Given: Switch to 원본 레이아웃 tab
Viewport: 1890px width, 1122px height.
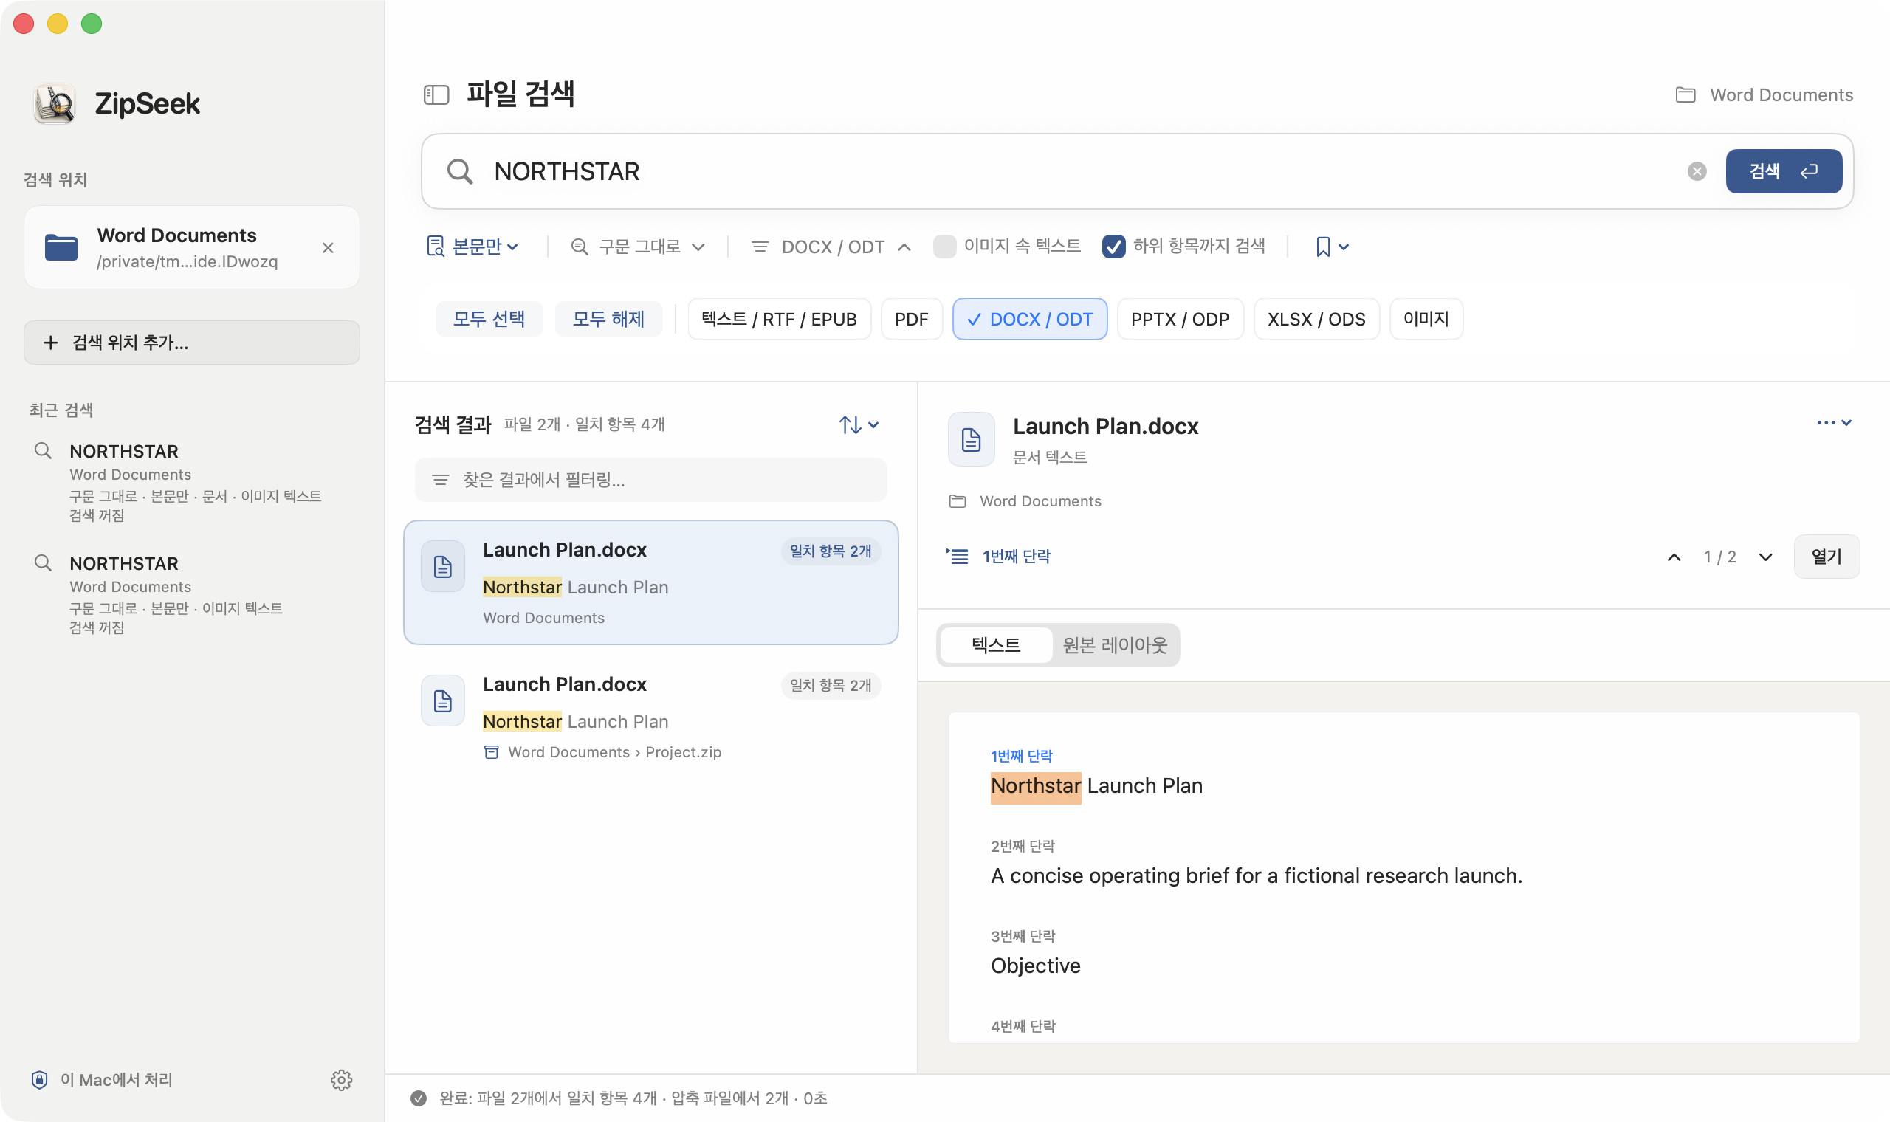Looking at the screenshot, I should point(1114,645).
